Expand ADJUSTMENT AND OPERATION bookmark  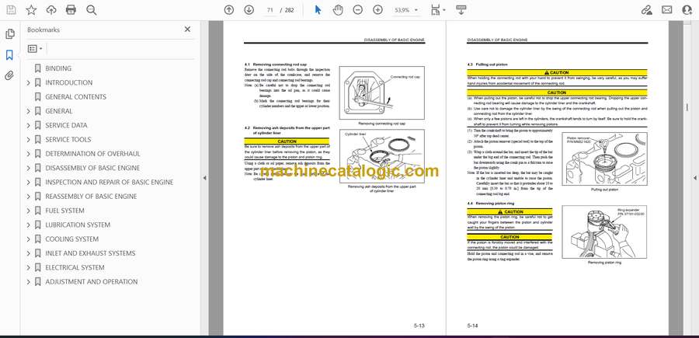click(29, 282)
